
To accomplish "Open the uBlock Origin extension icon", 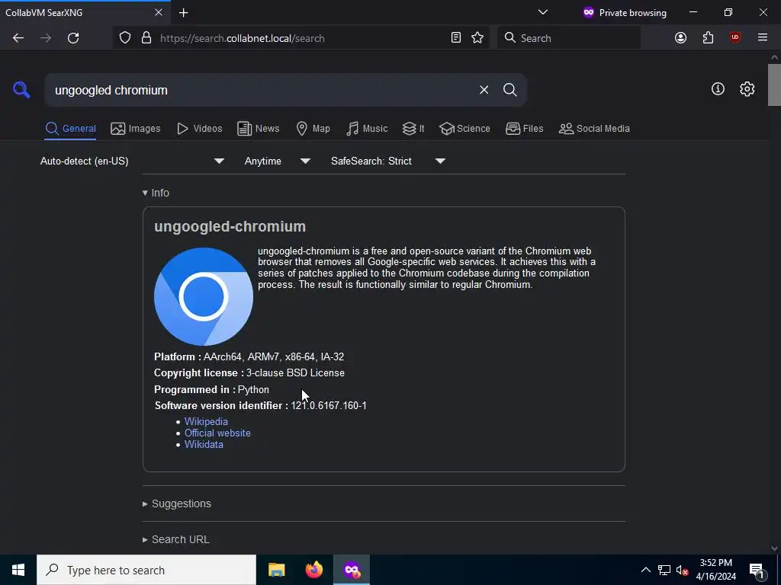I will coord(735,38).
